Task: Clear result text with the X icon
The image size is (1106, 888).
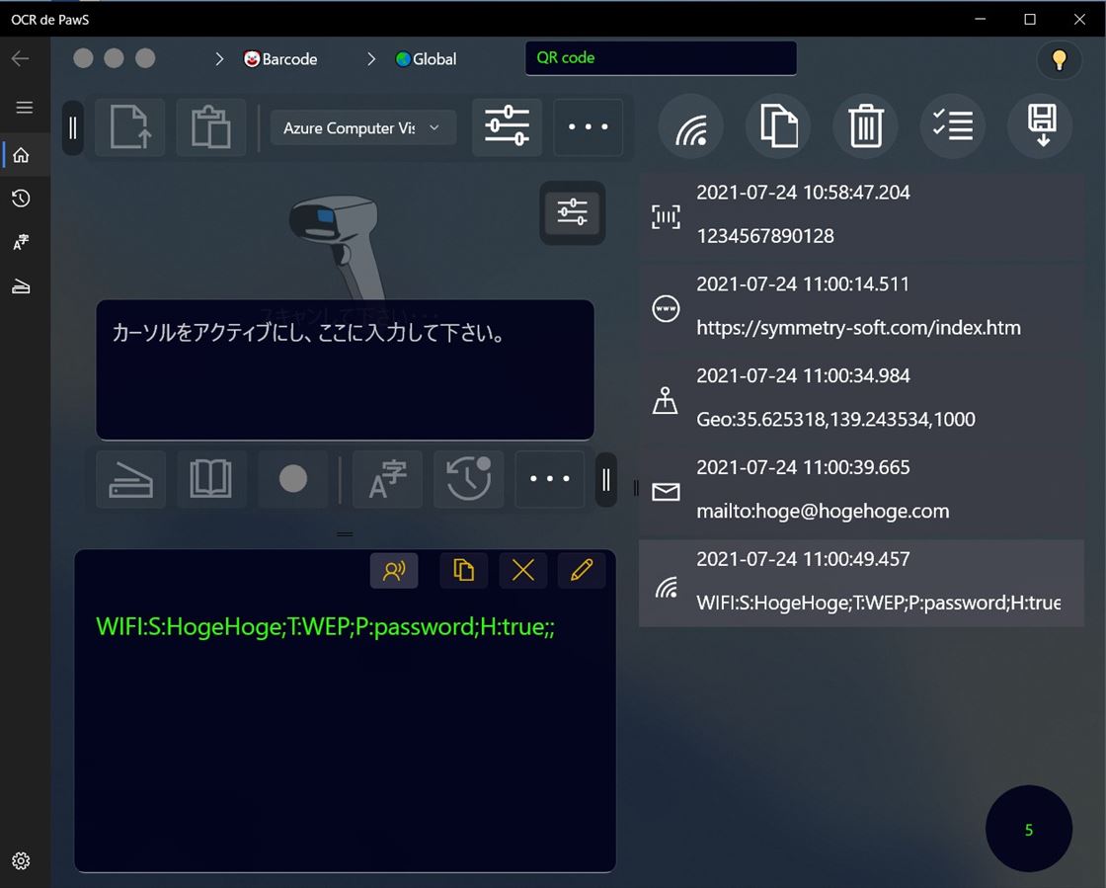Action: click(522, 570)
